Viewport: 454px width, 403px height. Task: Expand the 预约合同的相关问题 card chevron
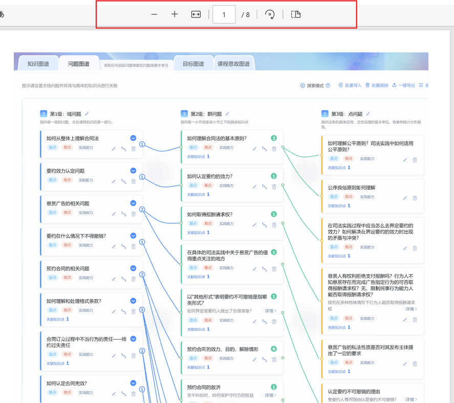click(x=133, y=268)
